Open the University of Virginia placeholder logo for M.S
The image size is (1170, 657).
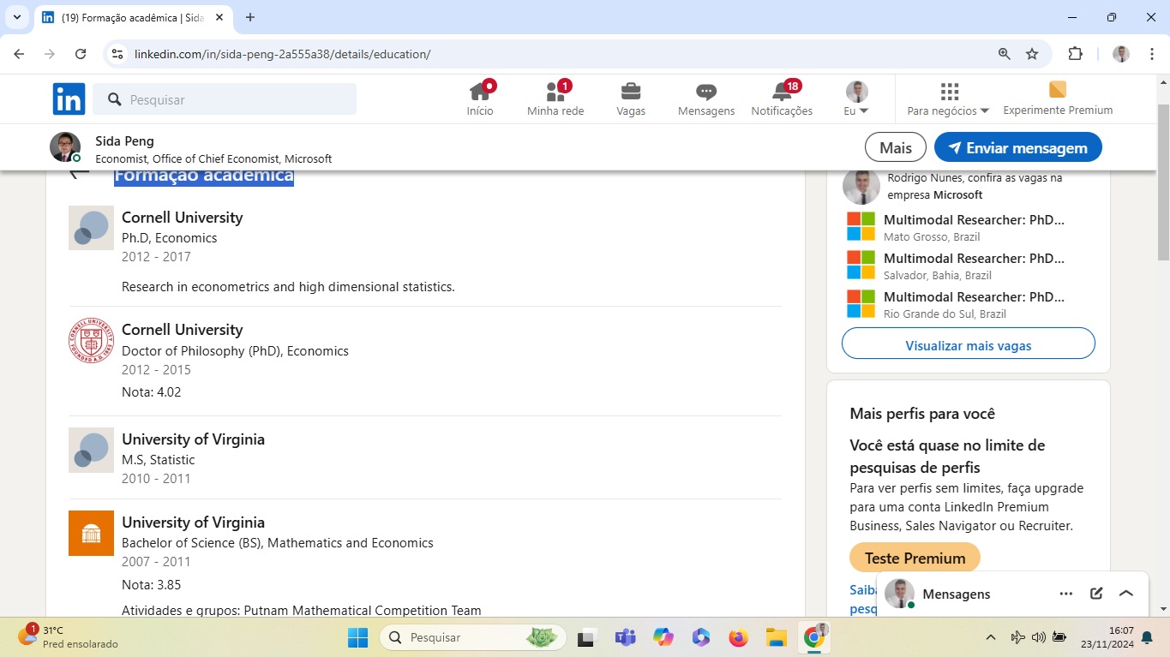pos(91,450)
